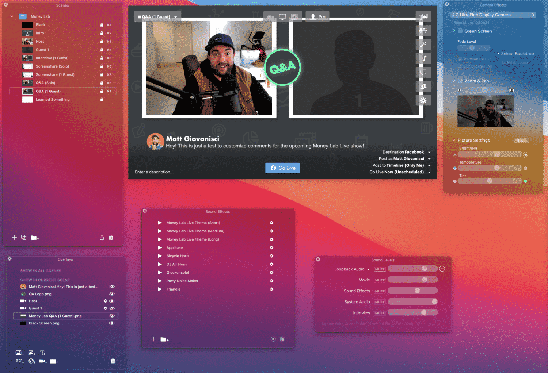548x373 pixels.
Task: Duplicate the scene with the Scenes duplicate icon
Action: click(x=24, y=237)
